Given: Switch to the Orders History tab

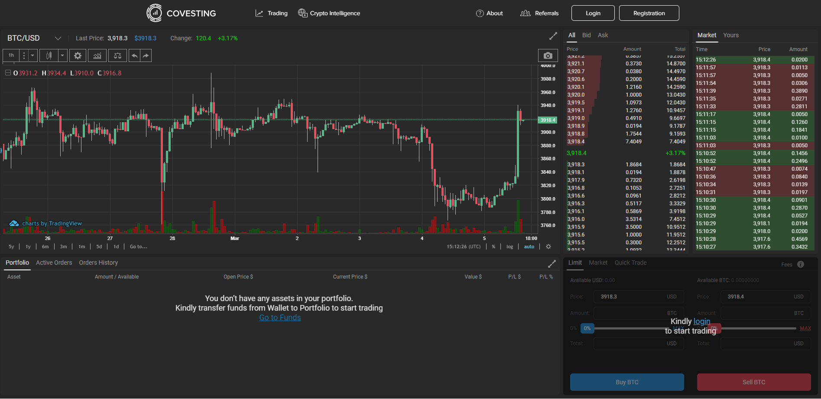Looking at the screenshot, I should (x=98, y=263).
